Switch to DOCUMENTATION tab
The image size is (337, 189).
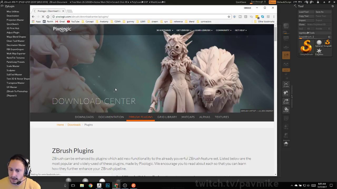tap(111, 117)
